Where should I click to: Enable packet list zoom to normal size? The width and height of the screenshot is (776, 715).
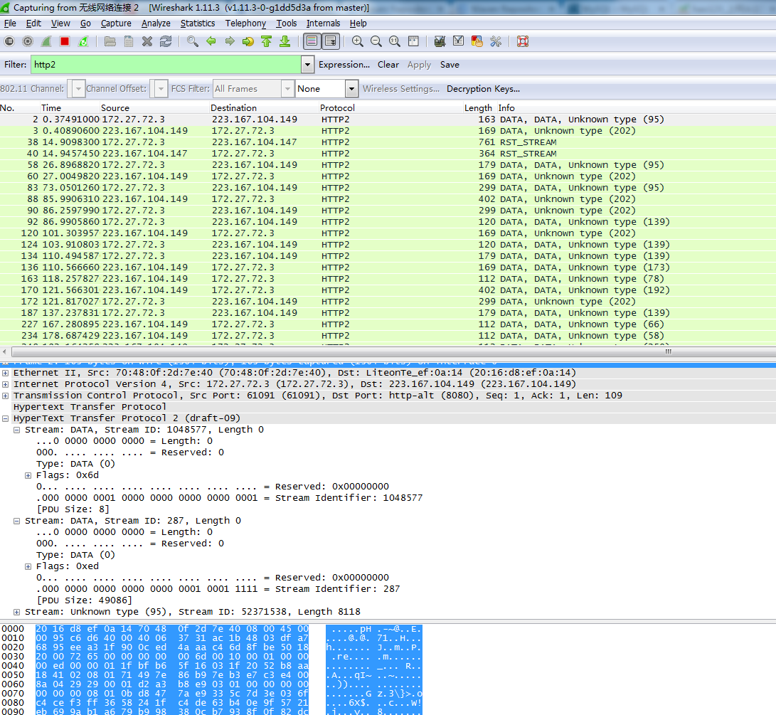pyautogui.click(x=394, y=41)
